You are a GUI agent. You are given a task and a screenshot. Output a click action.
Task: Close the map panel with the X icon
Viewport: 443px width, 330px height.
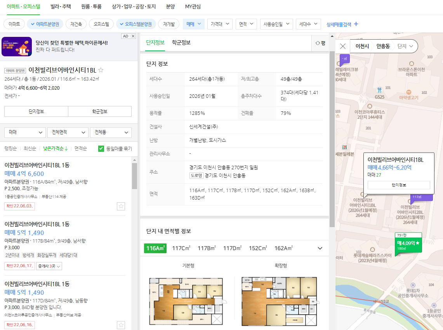343,46
